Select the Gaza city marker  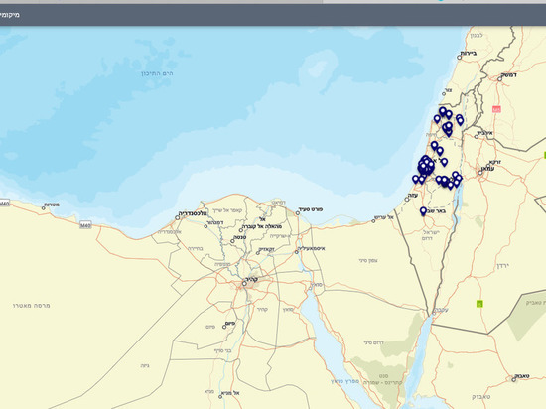click(x=406, y=200)
